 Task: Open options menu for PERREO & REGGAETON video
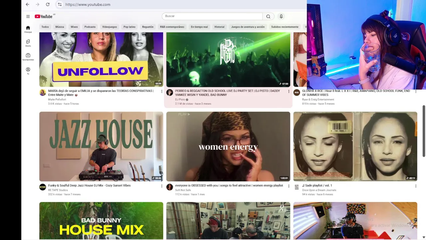pyautogui.click(x=289, y=91)
